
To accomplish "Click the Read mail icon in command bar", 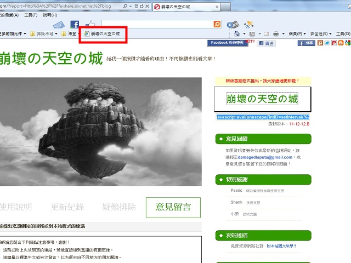I will (267, 34).
